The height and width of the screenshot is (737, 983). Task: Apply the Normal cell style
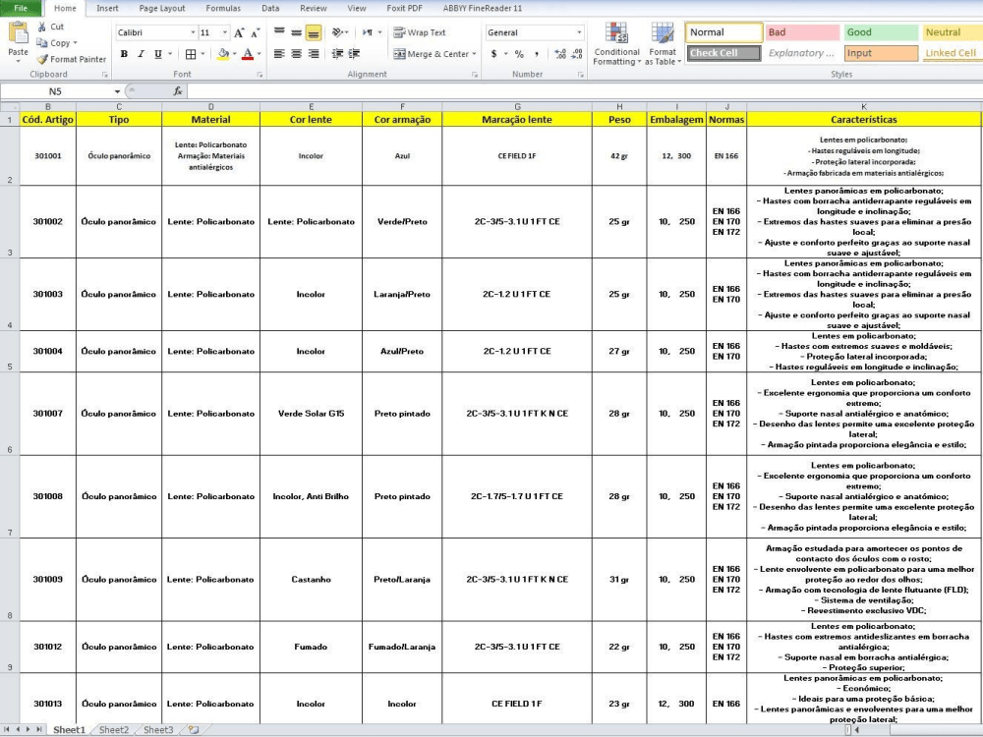tap(724, 32)
